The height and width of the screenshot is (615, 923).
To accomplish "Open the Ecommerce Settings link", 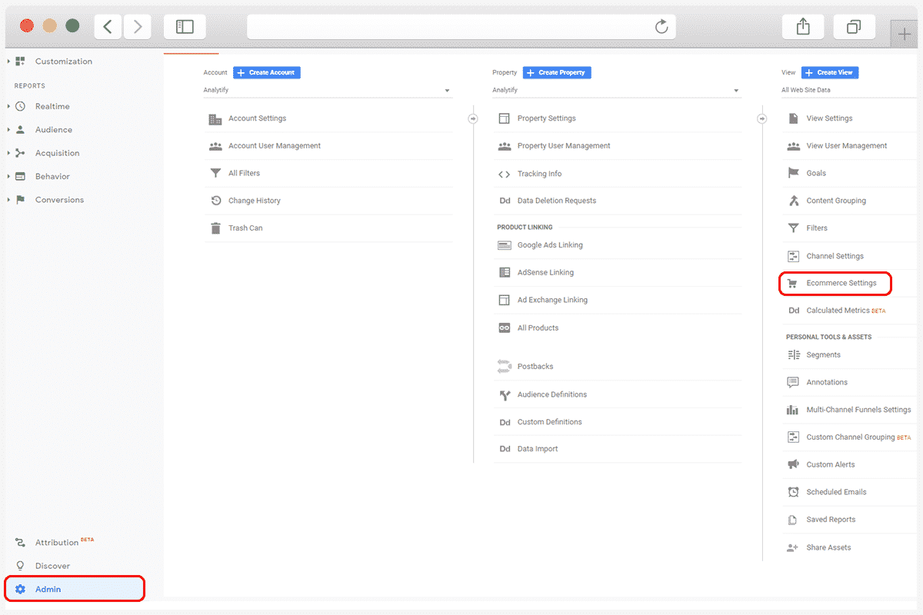I will pyautogui.click(x=841, y=283).
